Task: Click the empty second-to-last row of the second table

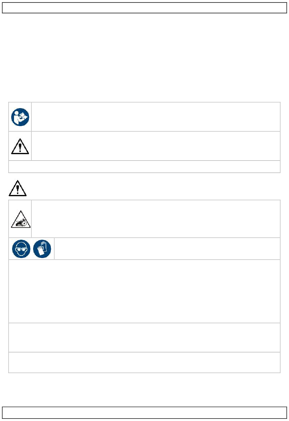Action: click(144, 338)
